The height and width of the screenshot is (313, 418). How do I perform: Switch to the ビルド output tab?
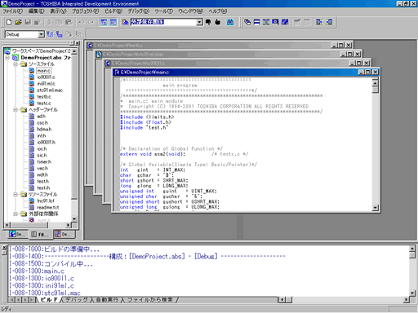coord(49,300)
